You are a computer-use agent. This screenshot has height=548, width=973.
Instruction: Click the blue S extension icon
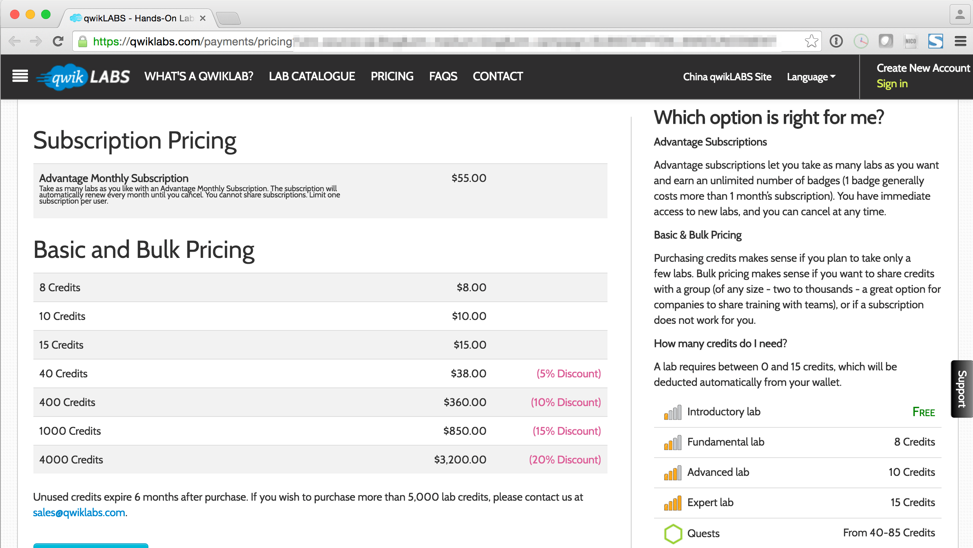pos(935,41)
